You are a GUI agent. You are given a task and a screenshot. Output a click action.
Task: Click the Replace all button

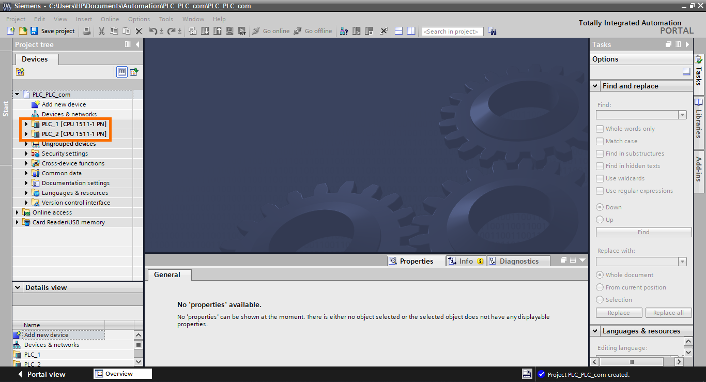tap(668, 313)
